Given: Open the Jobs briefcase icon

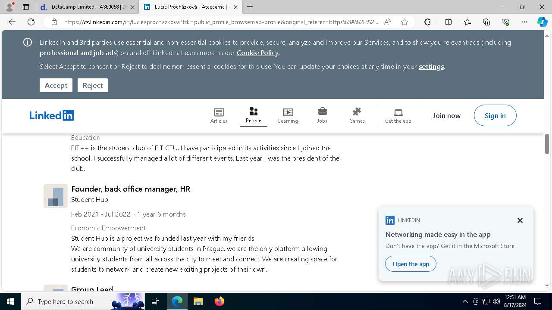Looking at the screenshot, I should click(322, 115).
